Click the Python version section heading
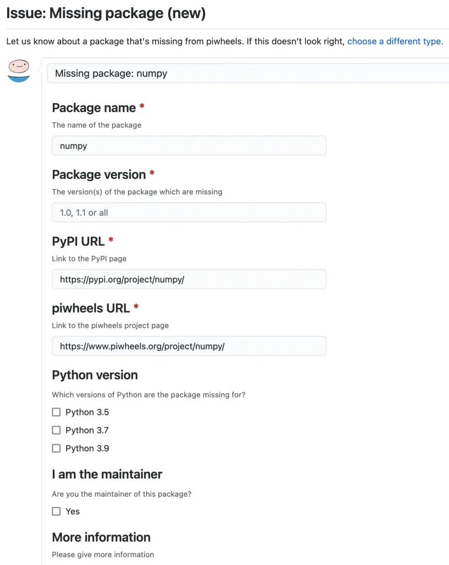The width and height of the screenshot is (449, 565). coord(95,375)
